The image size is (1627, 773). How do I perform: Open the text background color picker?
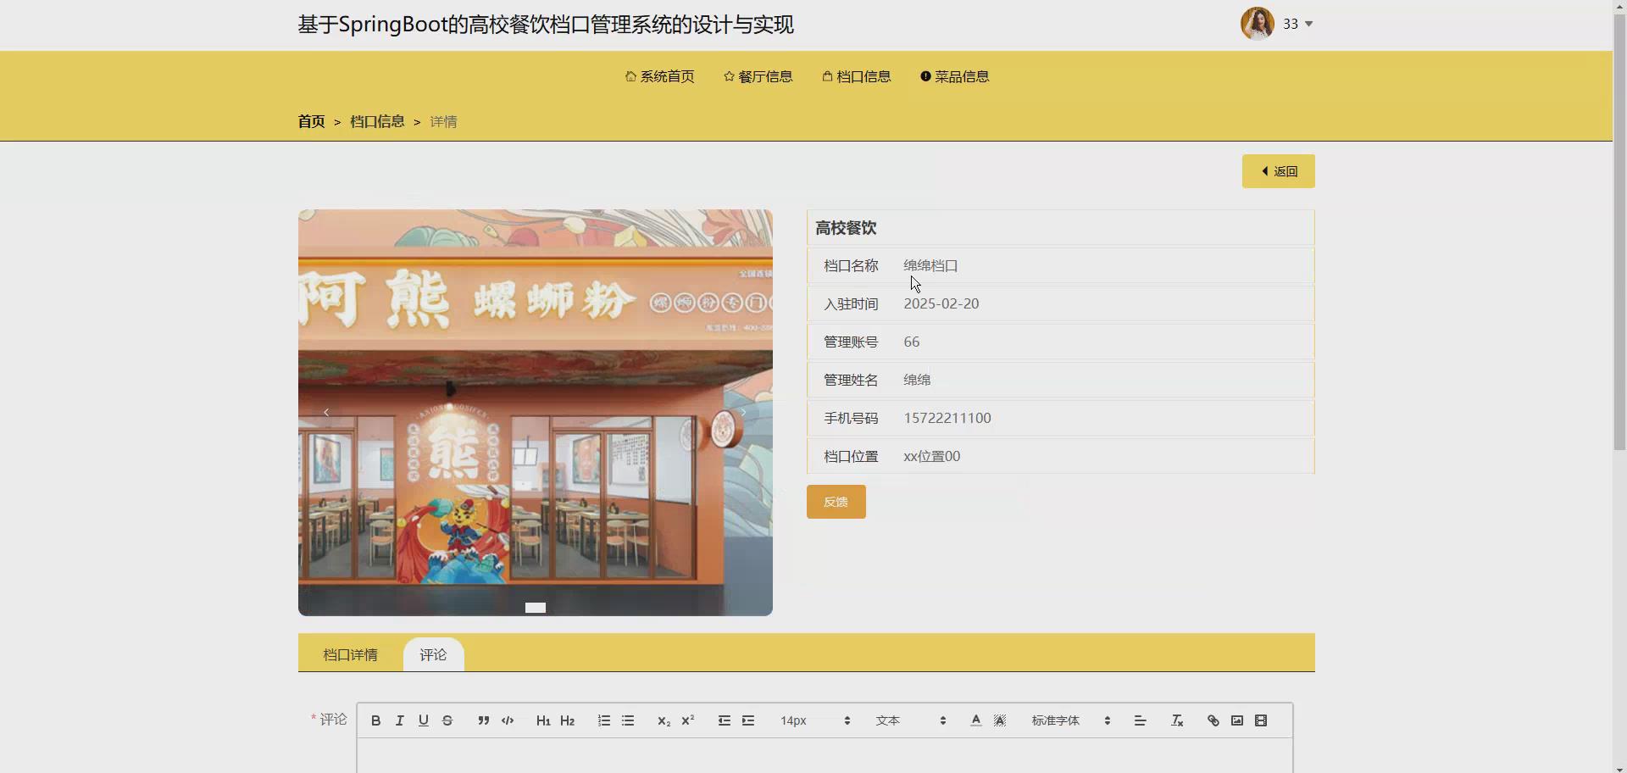[1000, 720]
